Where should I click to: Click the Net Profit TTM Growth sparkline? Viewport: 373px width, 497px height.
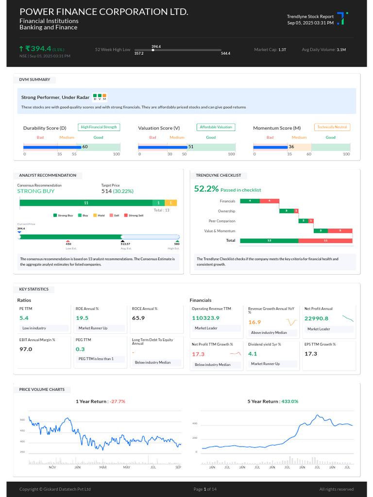pyautogui.click(x=236, y=353)
